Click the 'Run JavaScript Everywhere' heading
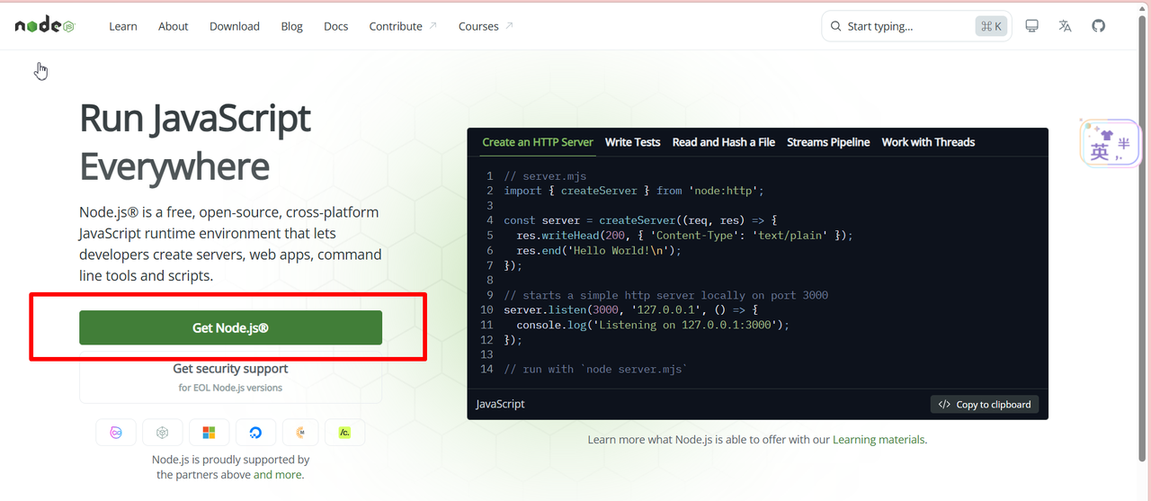 click(x=195, y=142)
